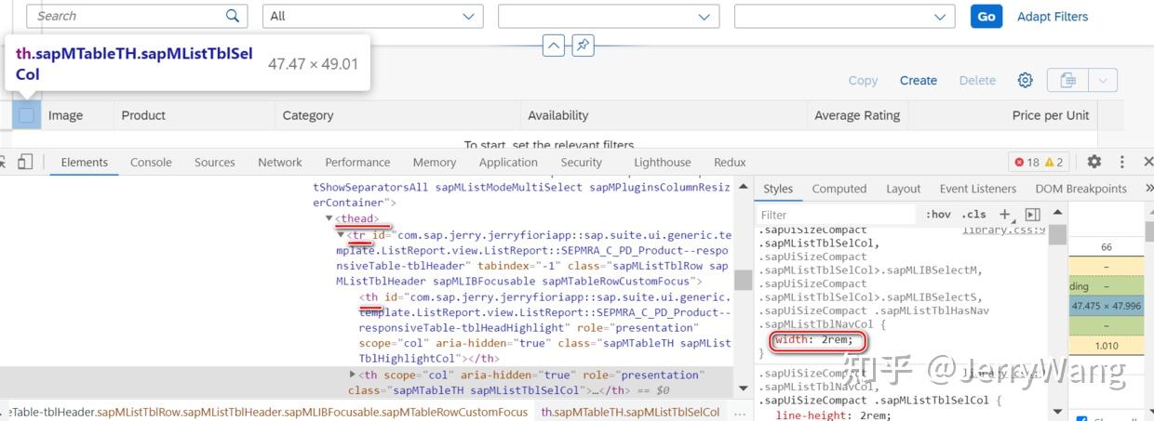The height and width of the screenshot is (421, 1154).
Task: Add new style rule plus icon
Action: [x=1004, y=215]
